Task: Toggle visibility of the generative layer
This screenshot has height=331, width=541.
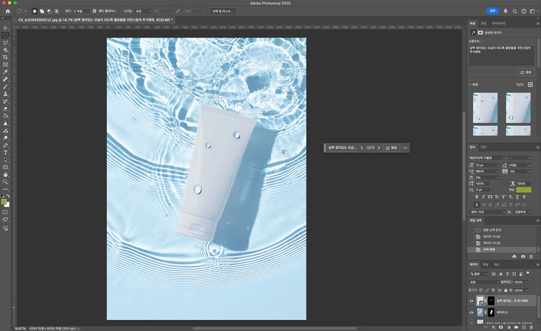Action: pyautogui.click(x=472, y=300)
